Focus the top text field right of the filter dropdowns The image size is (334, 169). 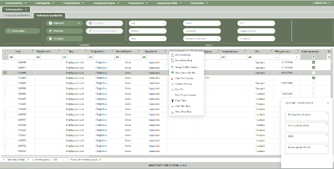pos(202,24)
